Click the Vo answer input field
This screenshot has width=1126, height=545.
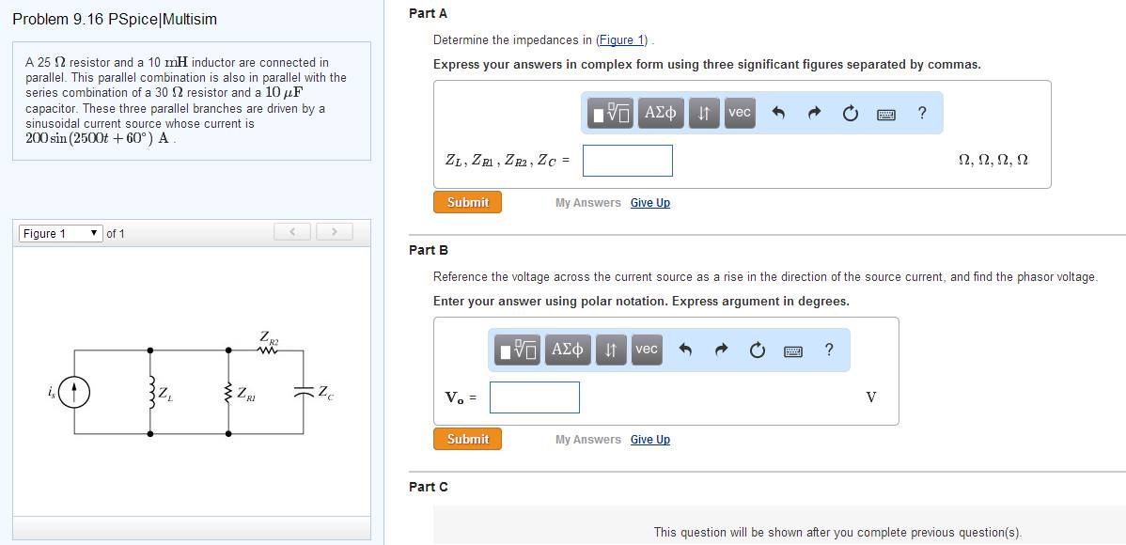point(534,397)
